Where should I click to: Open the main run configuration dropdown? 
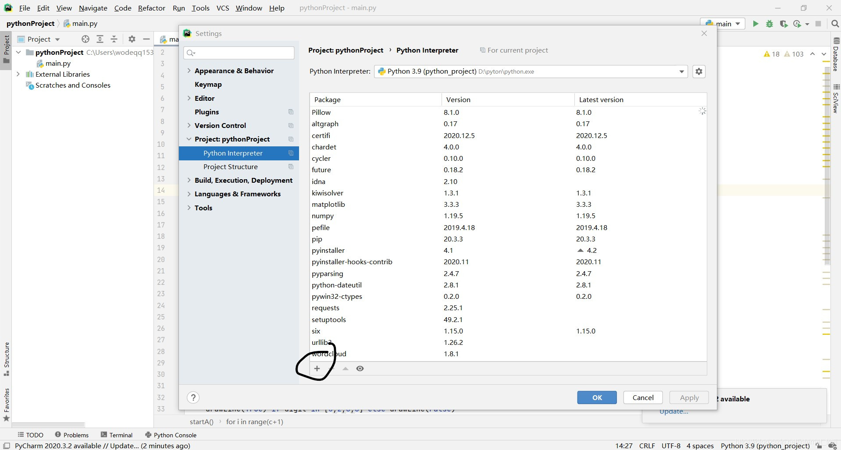(x=723, y=24)
